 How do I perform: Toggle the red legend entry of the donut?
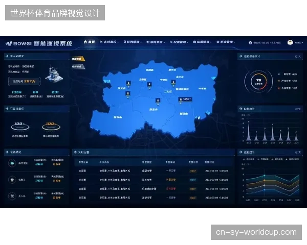click(x=288, y=88)
